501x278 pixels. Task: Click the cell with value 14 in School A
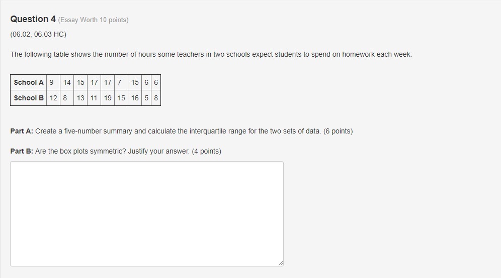[67, 83]
